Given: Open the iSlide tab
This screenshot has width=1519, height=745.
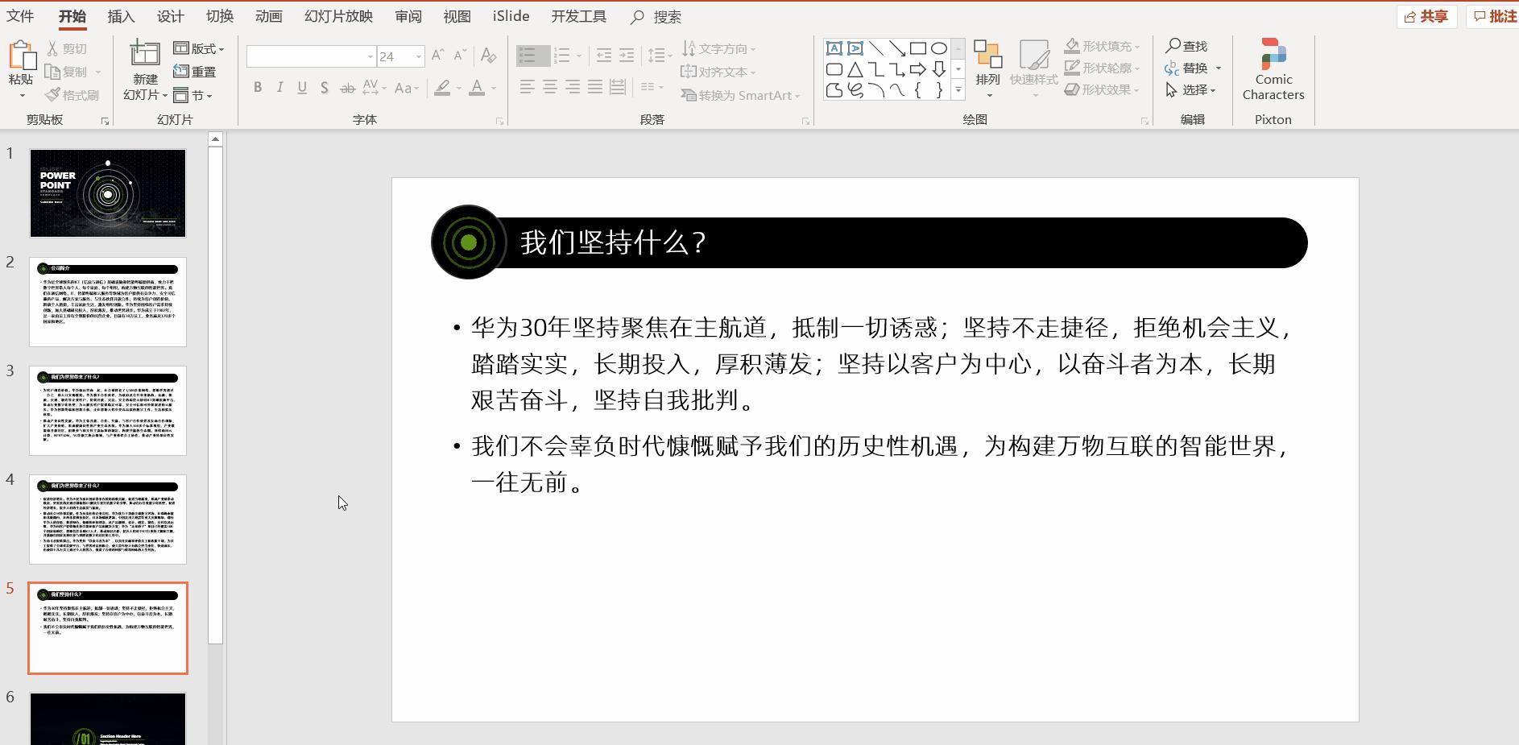Looking at the screenshot, I should 511,16.
